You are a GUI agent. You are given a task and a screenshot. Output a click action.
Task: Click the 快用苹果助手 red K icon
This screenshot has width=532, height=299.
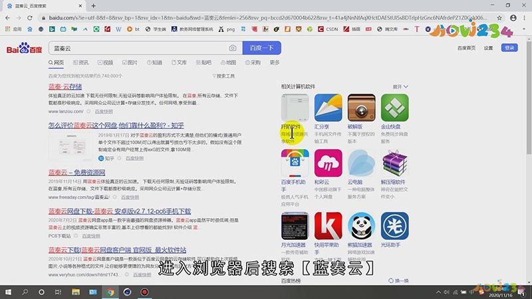tap(328, 226)
